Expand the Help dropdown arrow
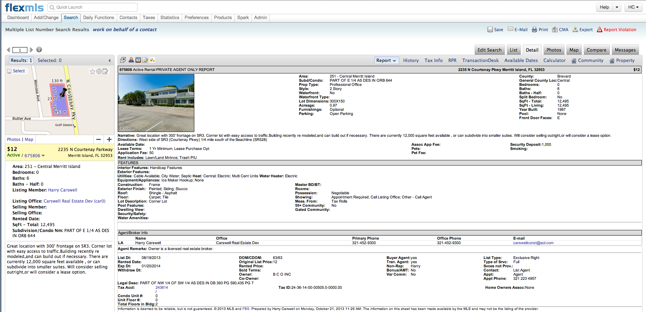Image resolution: width=646 pixels, height=312 pixels. pos(617,7)
